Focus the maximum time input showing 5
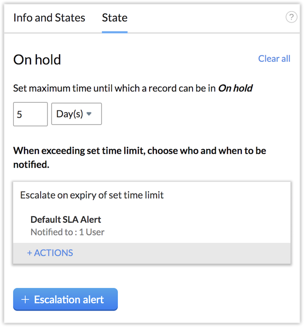The image size is (304, 327). point(30,114)
